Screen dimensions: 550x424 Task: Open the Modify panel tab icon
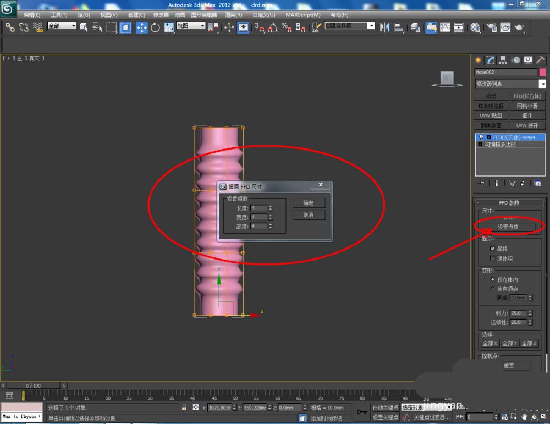(490, 60)
